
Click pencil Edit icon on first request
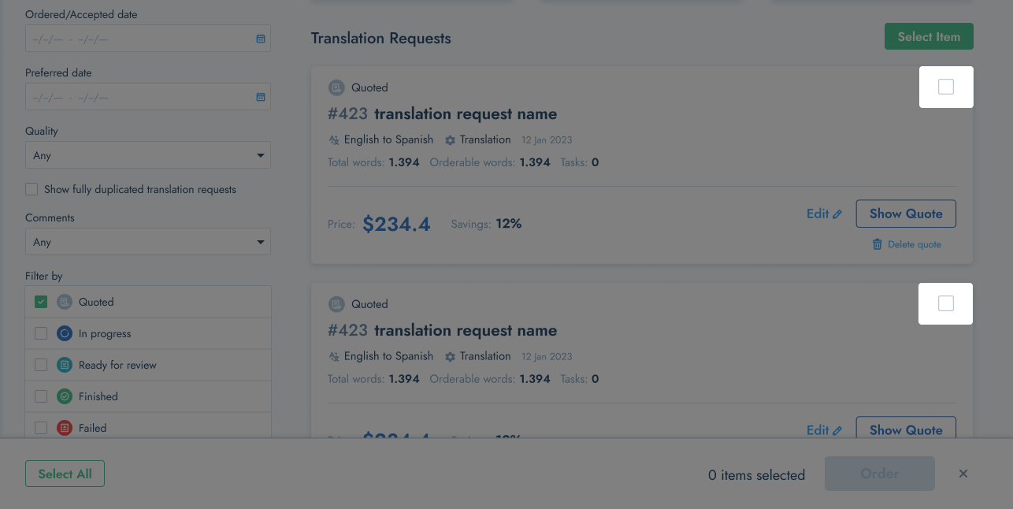(837, 214)
